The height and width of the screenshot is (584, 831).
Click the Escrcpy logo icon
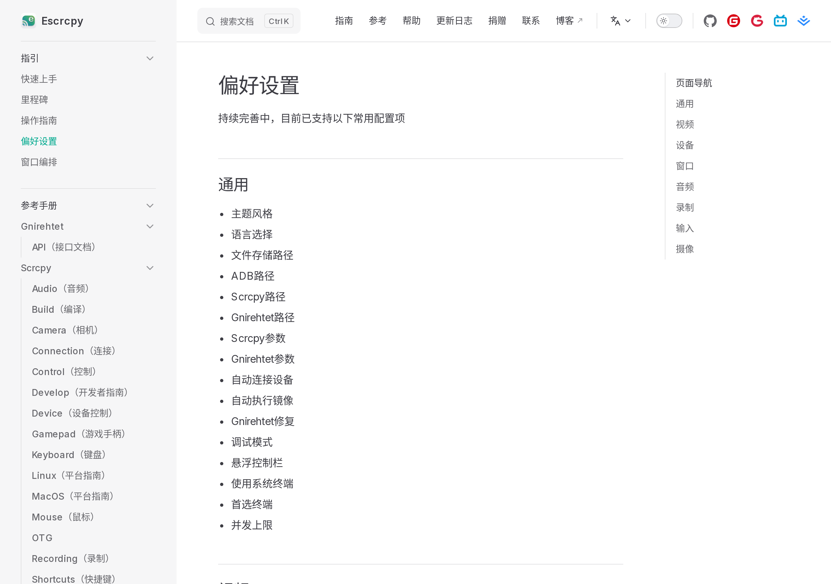pyautogui.click(x=28, y=21)
